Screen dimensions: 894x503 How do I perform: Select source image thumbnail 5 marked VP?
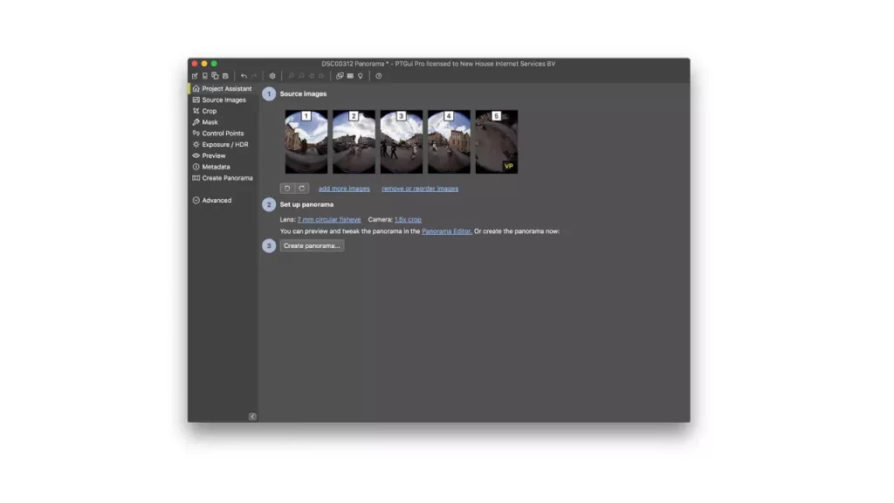(497, 142)
